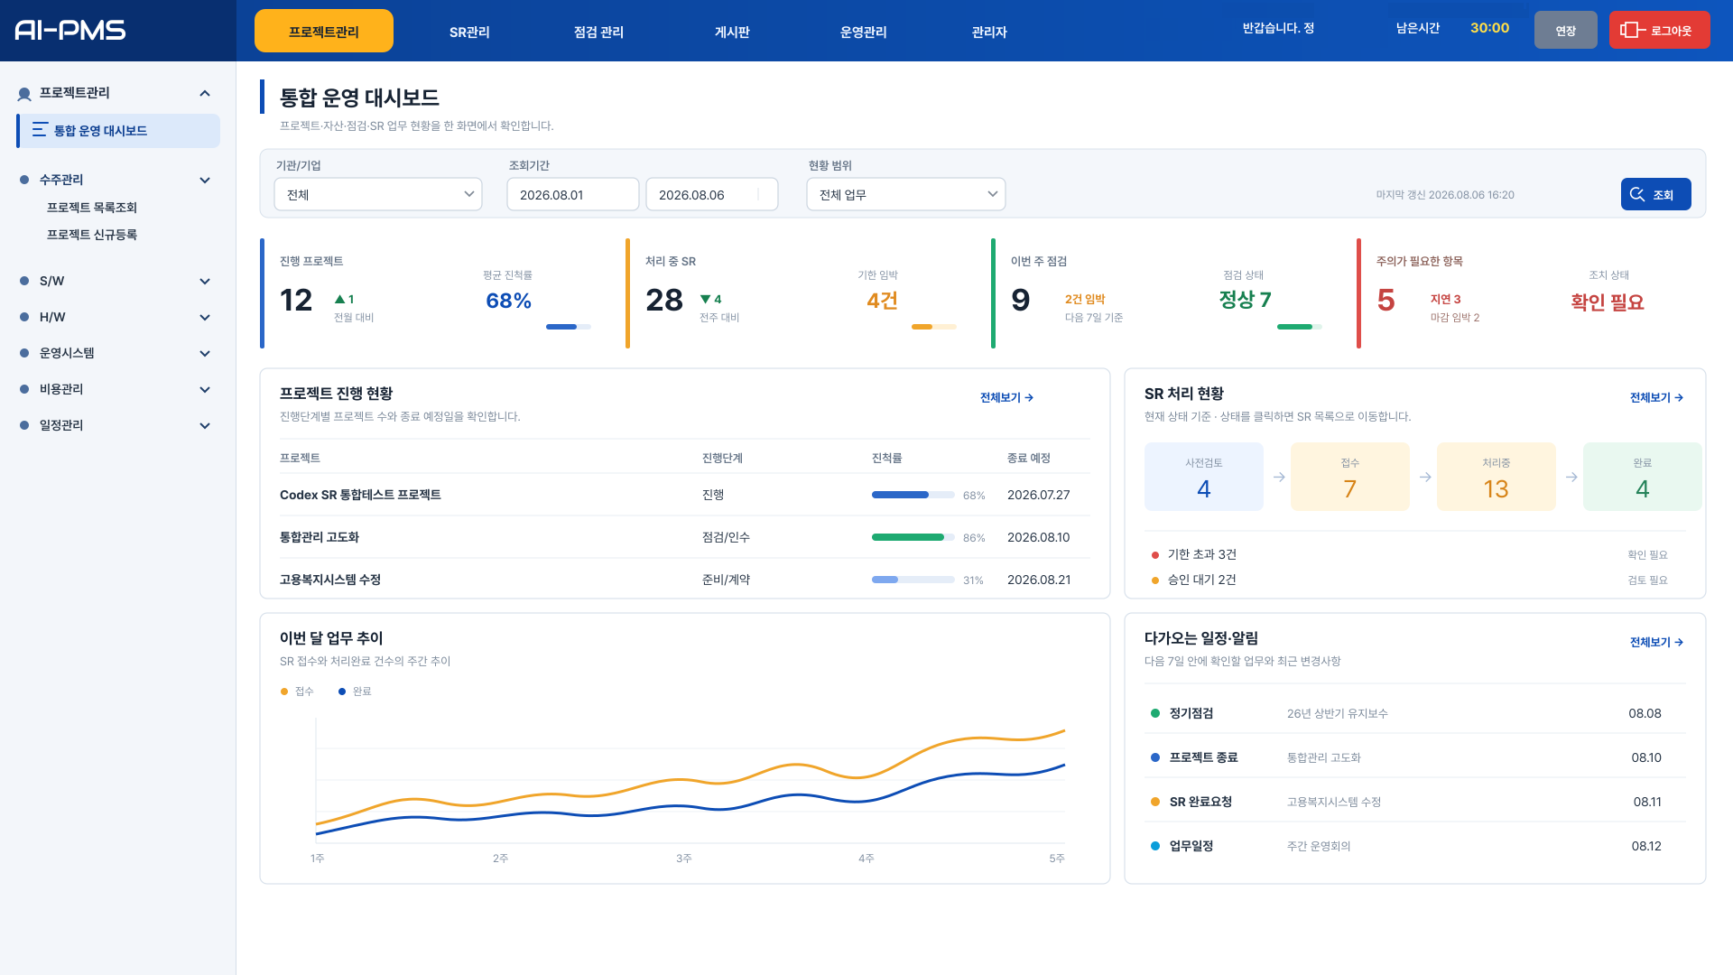Open 전체보기 in SR 처리 현황

coord(1656,397)
